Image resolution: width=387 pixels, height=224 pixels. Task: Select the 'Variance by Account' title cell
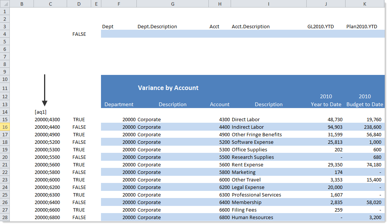[x=168, y=88]
